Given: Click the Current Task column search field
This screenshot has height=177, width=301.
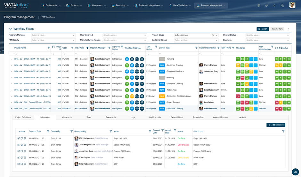Looking at the screenshot, I should pyautogui.click(x=178, y=54).
